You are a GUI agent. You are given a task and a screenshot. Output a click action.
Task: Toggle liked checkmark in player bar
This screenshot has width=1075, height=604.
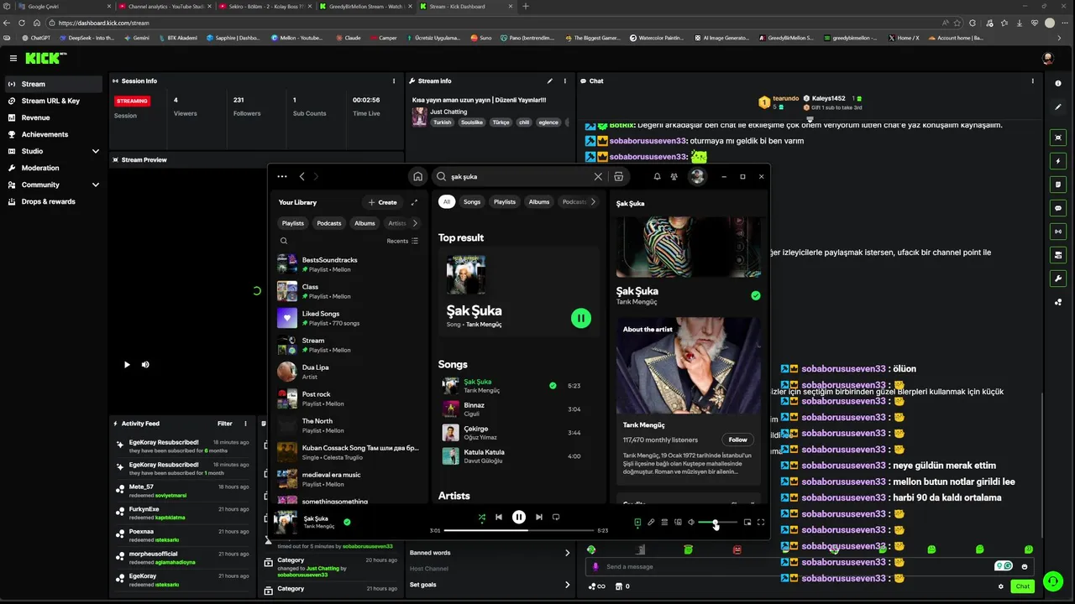347,522
